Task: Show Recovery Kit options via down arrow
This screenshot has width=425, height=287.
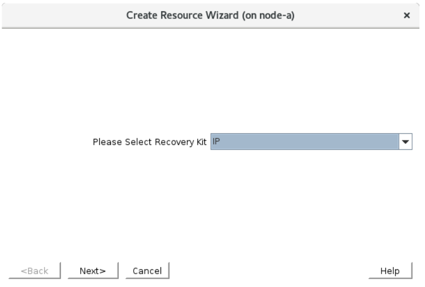Action: coord(406,142)
